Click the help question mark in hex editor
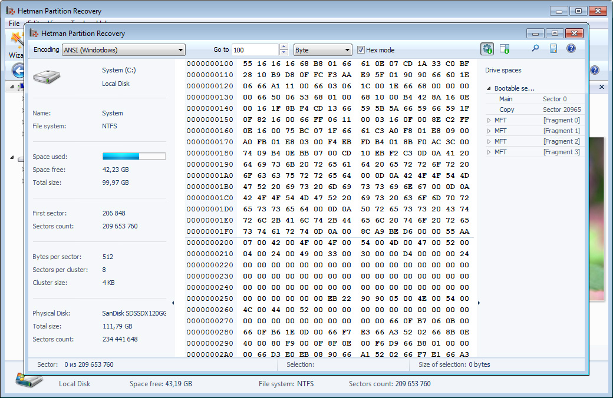 (571, 49)
